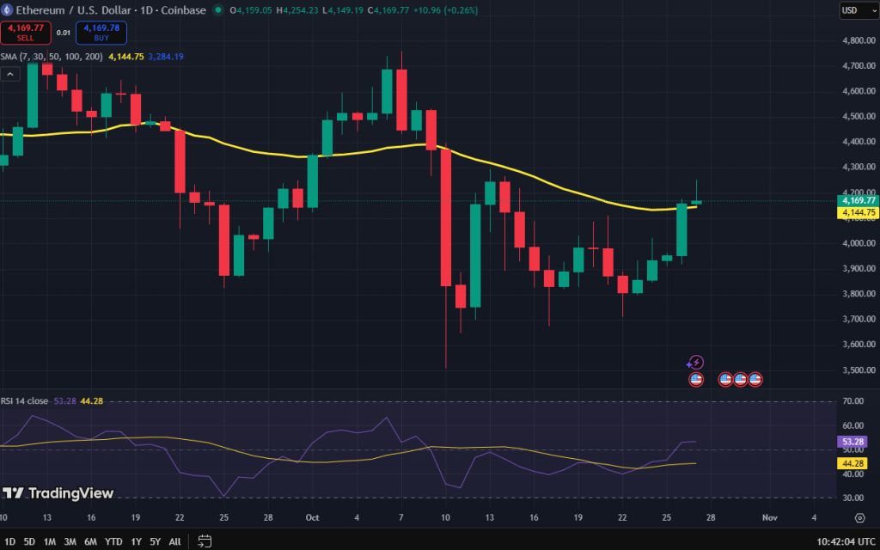880x550 pixels.
Task: Open the USD currency dropdown
Action: [859, 10]
